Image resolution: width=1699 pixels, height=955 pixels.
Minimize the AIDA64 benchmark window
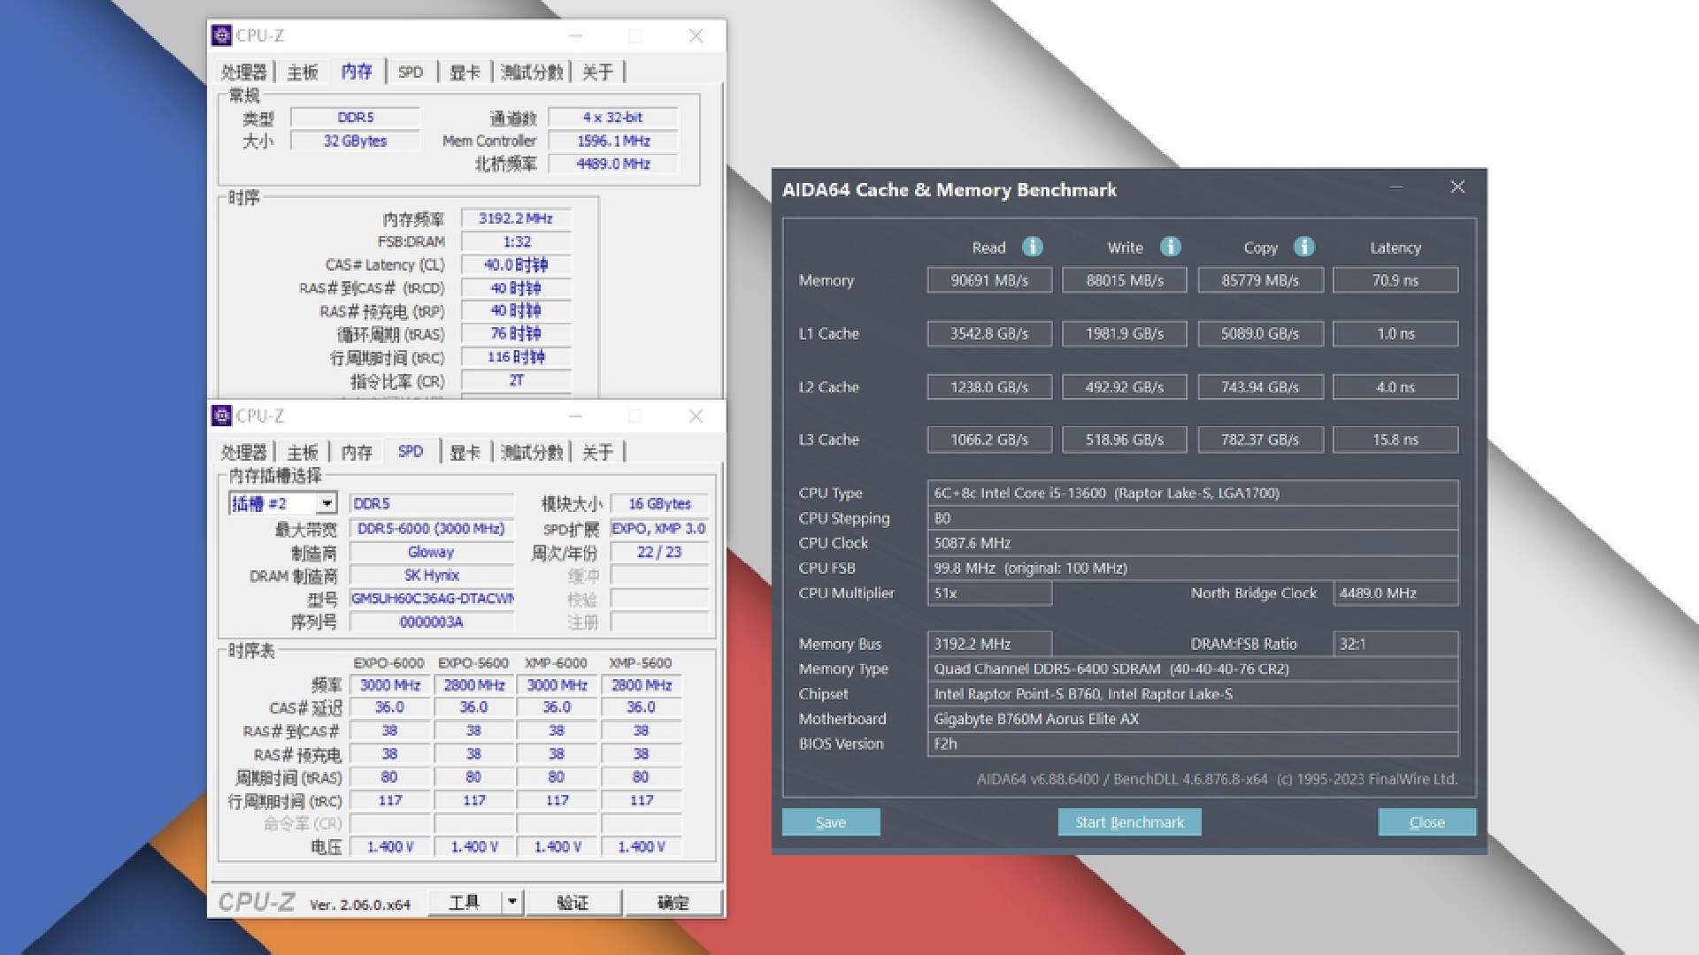(1396, 187)
